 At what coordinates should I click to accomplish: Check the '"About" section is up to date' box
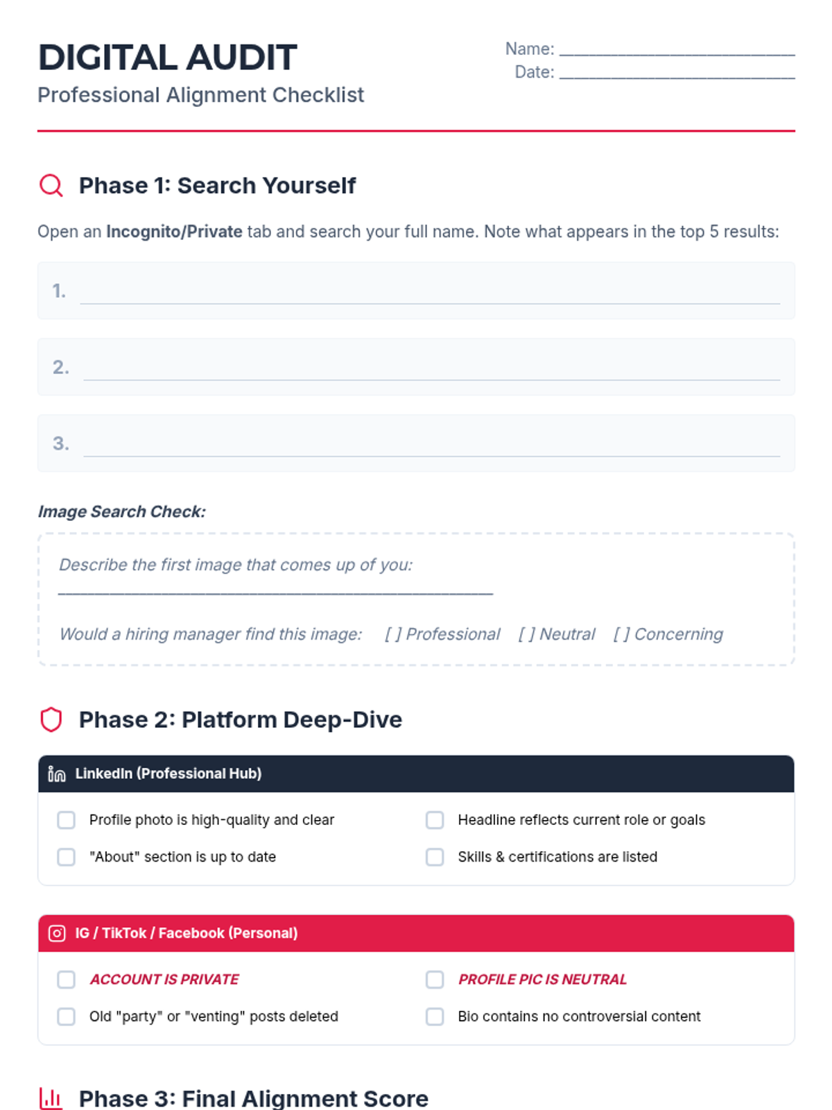[67, 857]
